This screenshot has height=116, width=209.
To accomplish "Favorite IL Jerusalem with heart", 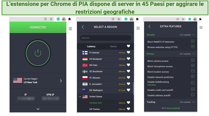I will (x=128, y=84).
